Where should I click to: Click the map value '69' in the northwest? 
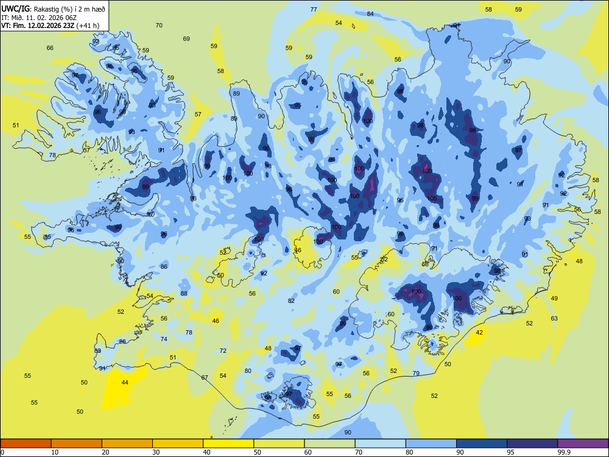click(x=186, y=38)
